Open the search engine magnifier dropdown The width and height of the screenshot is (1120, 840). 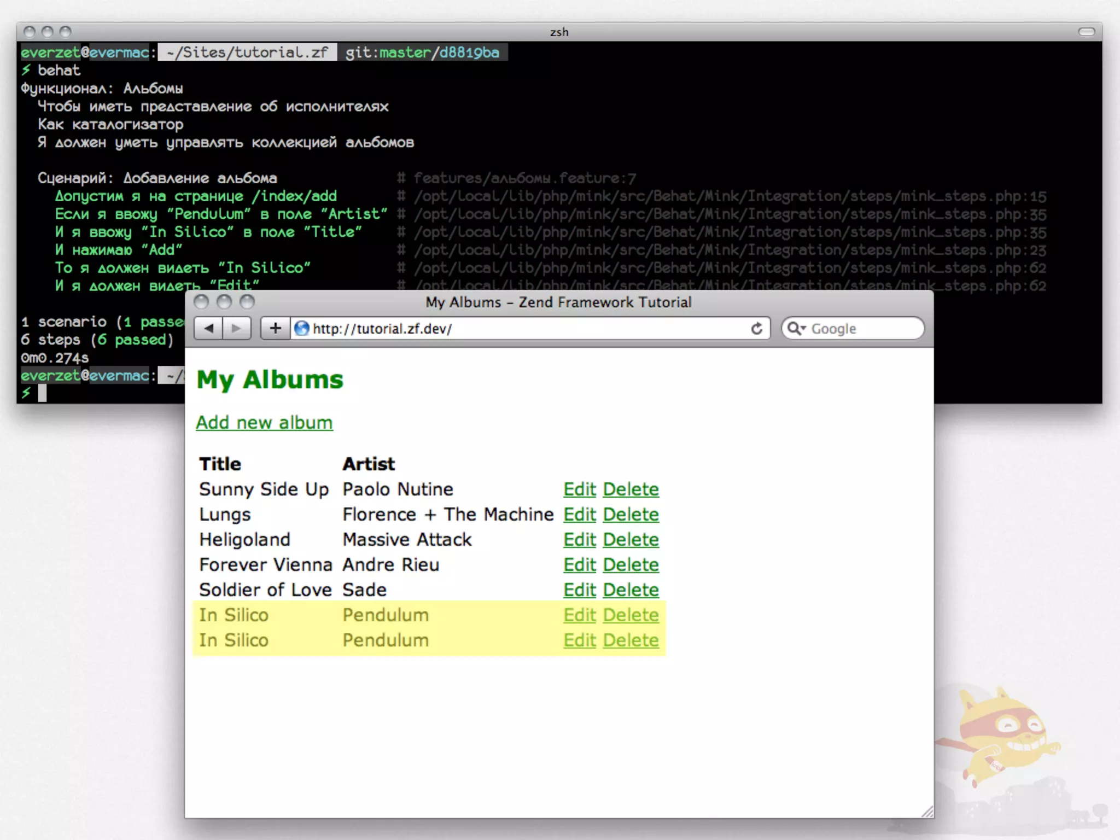(797, 328)
